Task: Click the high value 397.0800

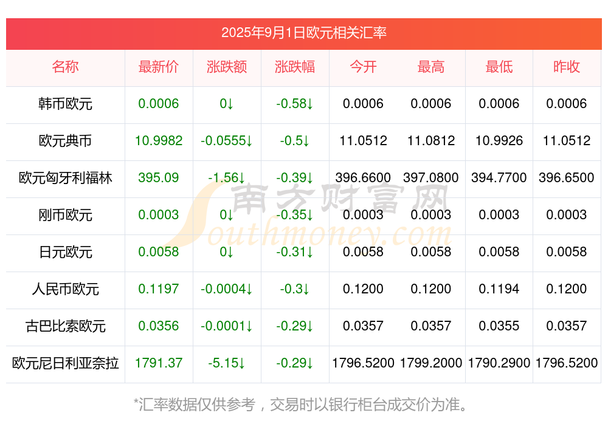Action: [x=431, y=178]
